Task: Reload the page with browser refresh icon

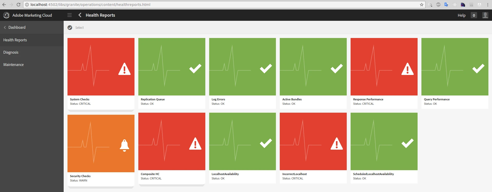Action: (18, 5)
